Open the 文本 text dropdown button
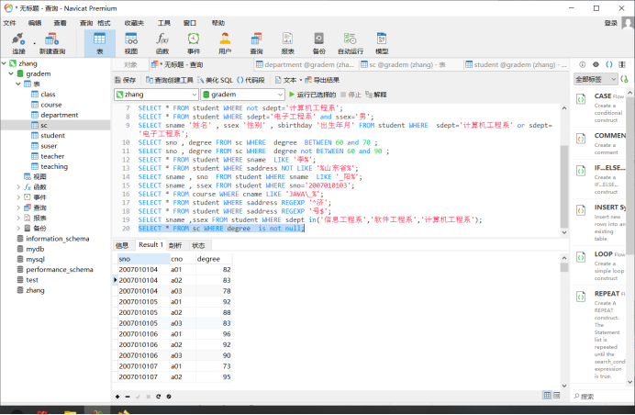The height and width of the screenshot is (415, 635). [x=287, y=80]
